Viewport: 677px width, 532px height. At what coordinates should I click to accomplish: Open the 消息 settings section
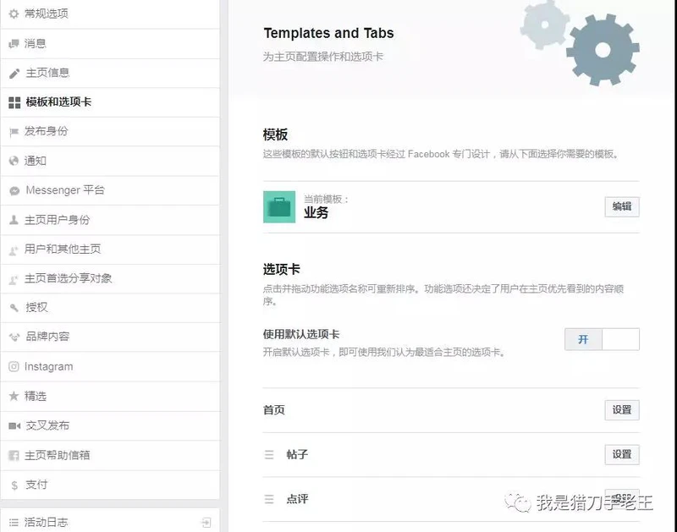(x=110, y=44)
